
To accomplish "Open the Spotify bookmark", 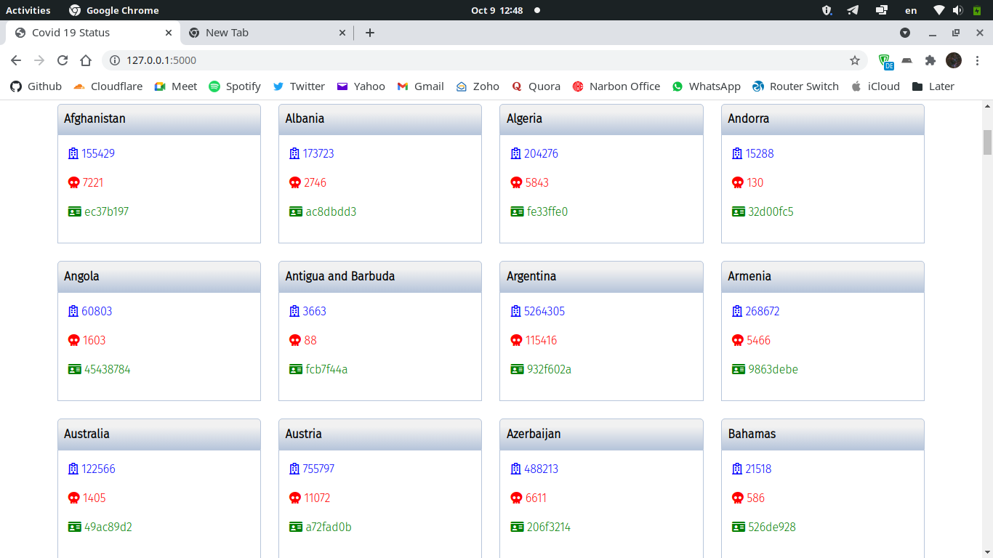I will point(235,86).
